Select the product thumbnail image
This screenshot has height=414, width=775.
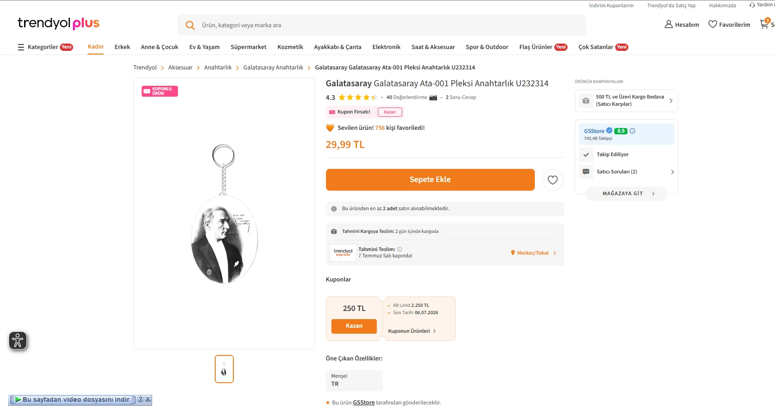click(x=224, y=369)
